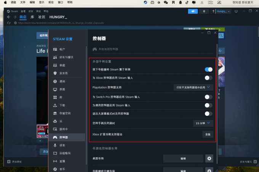
Task: Open 音乐 settings category
Action: 67,169
